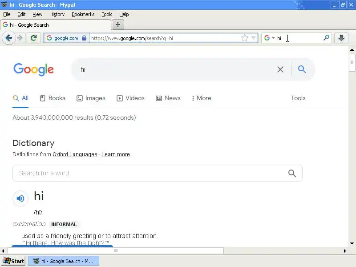This screenshot has width=356, height=267.
Task: Click the blue Google search magnifier button
Action: click(302, 69)
